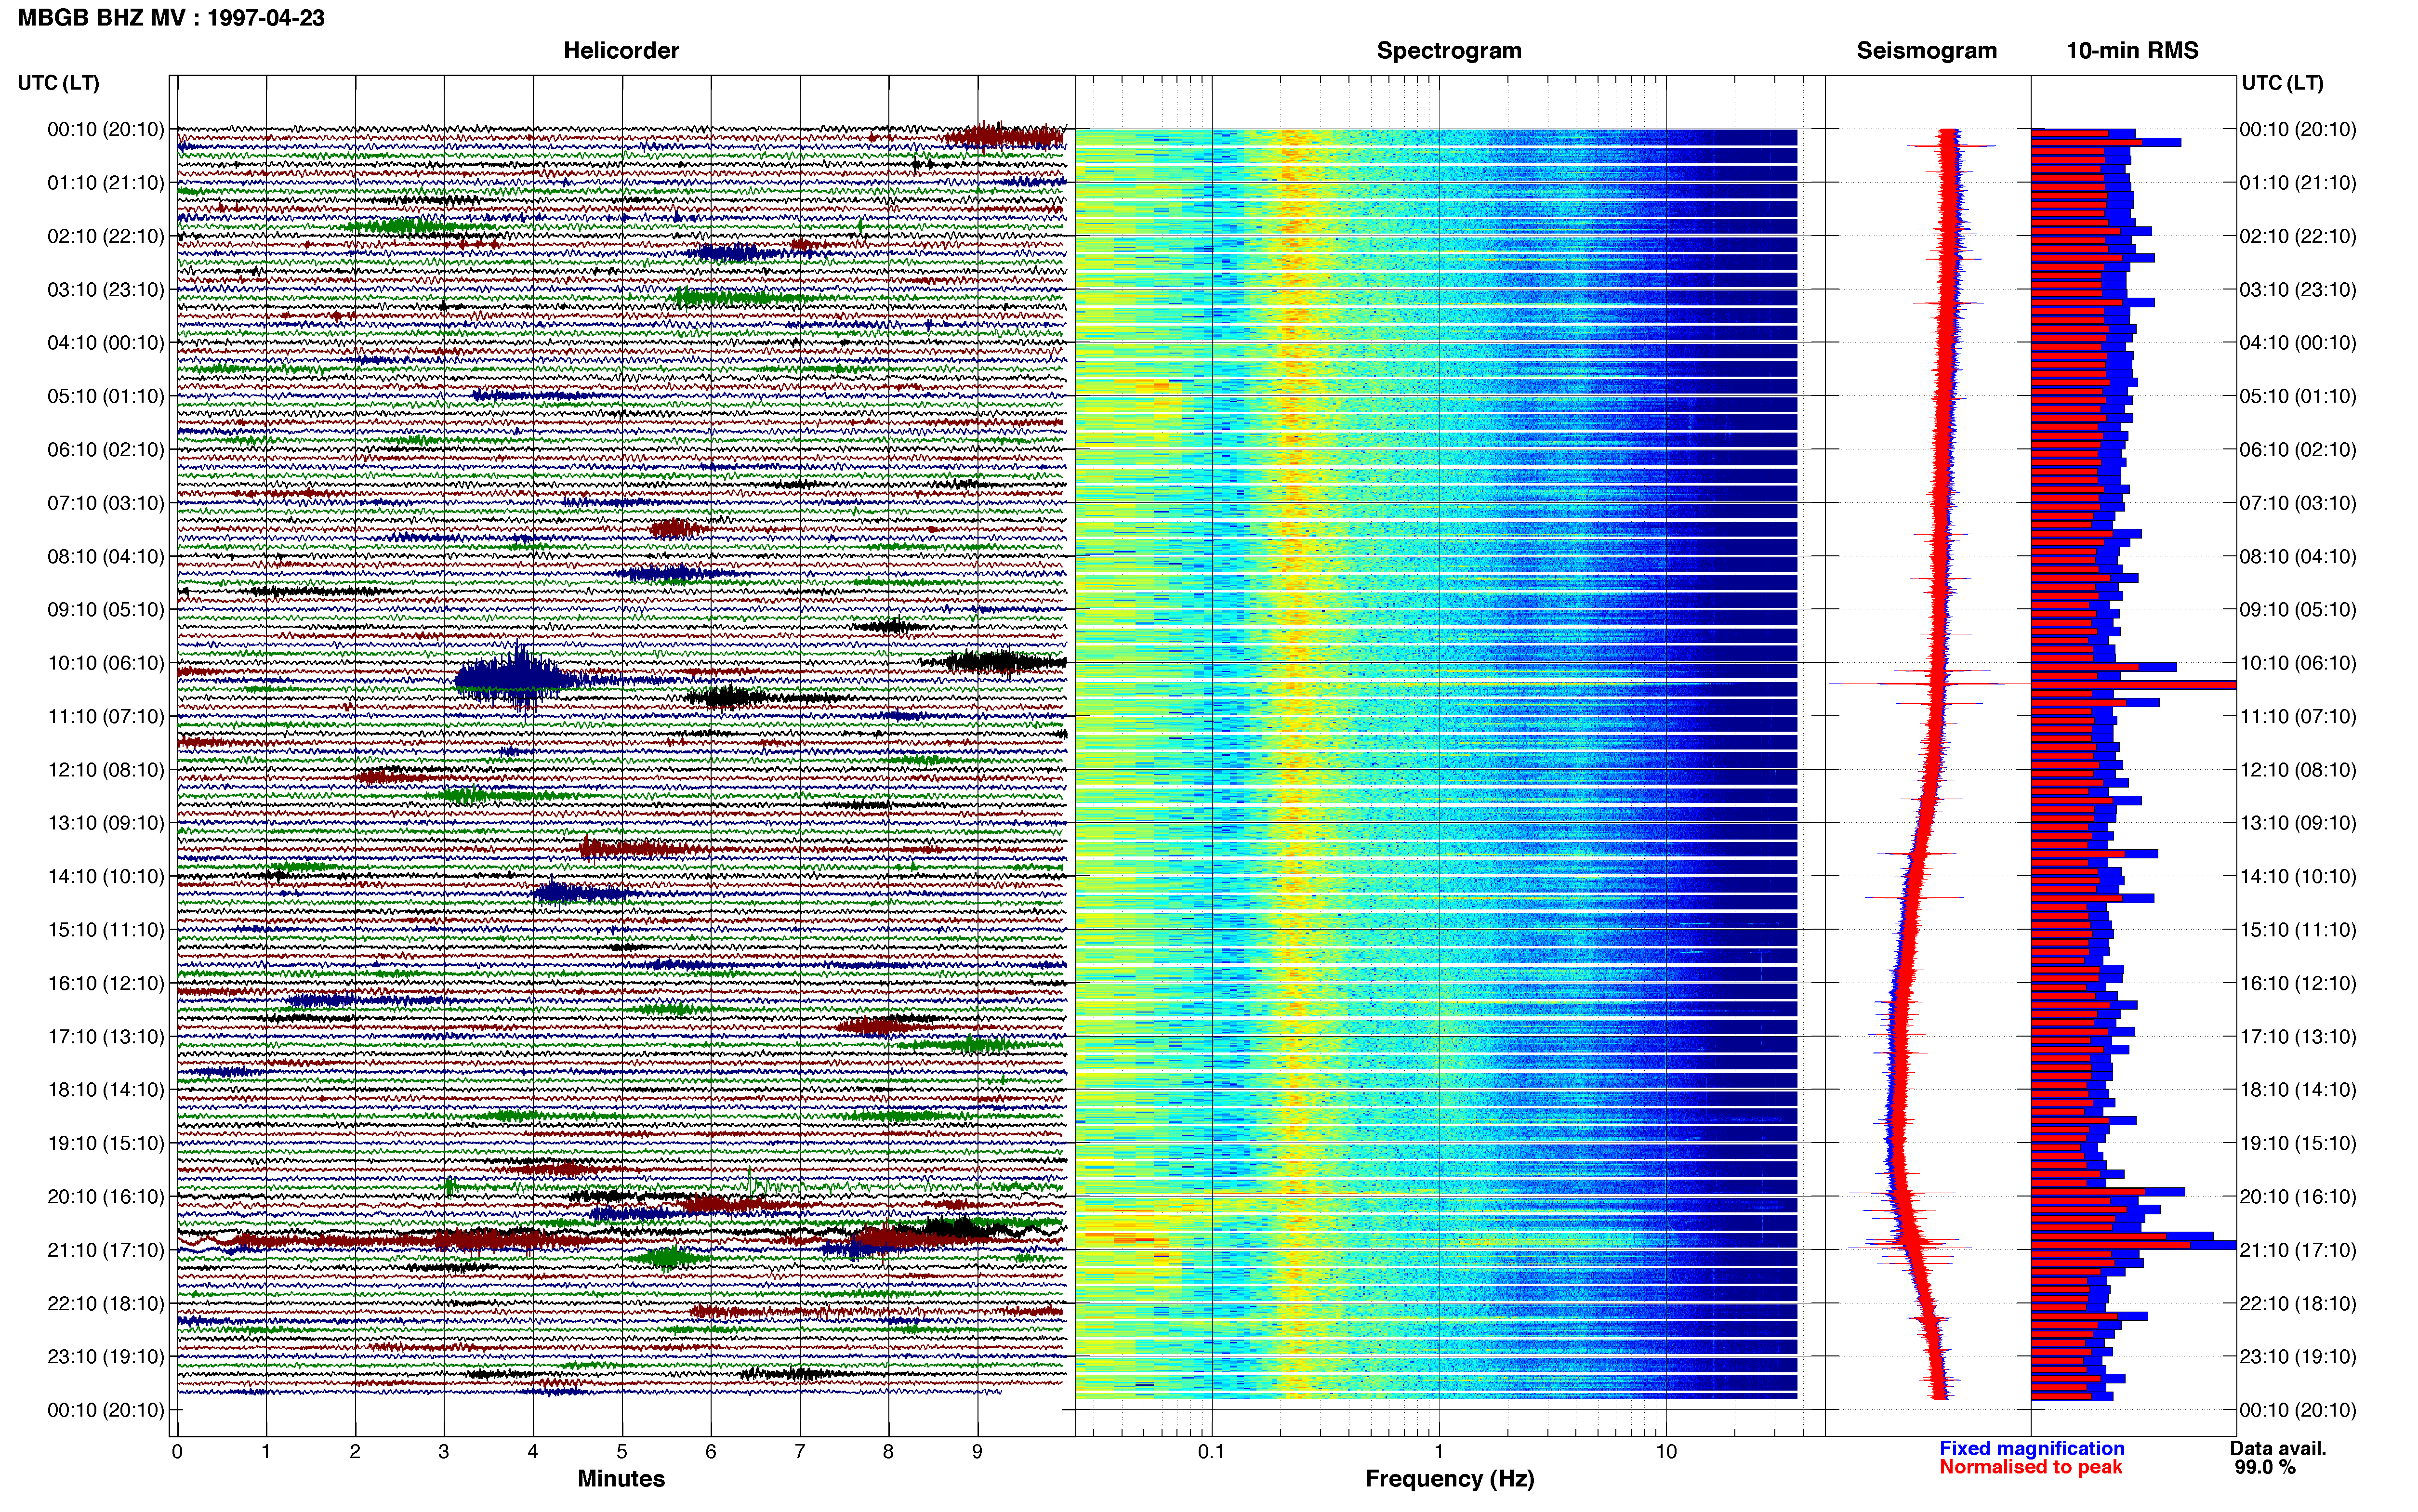Click the '99.0 %' availability value
Image resolution: width=2418 pixels, height=1512 pixels.
tap(2265, 1467)
